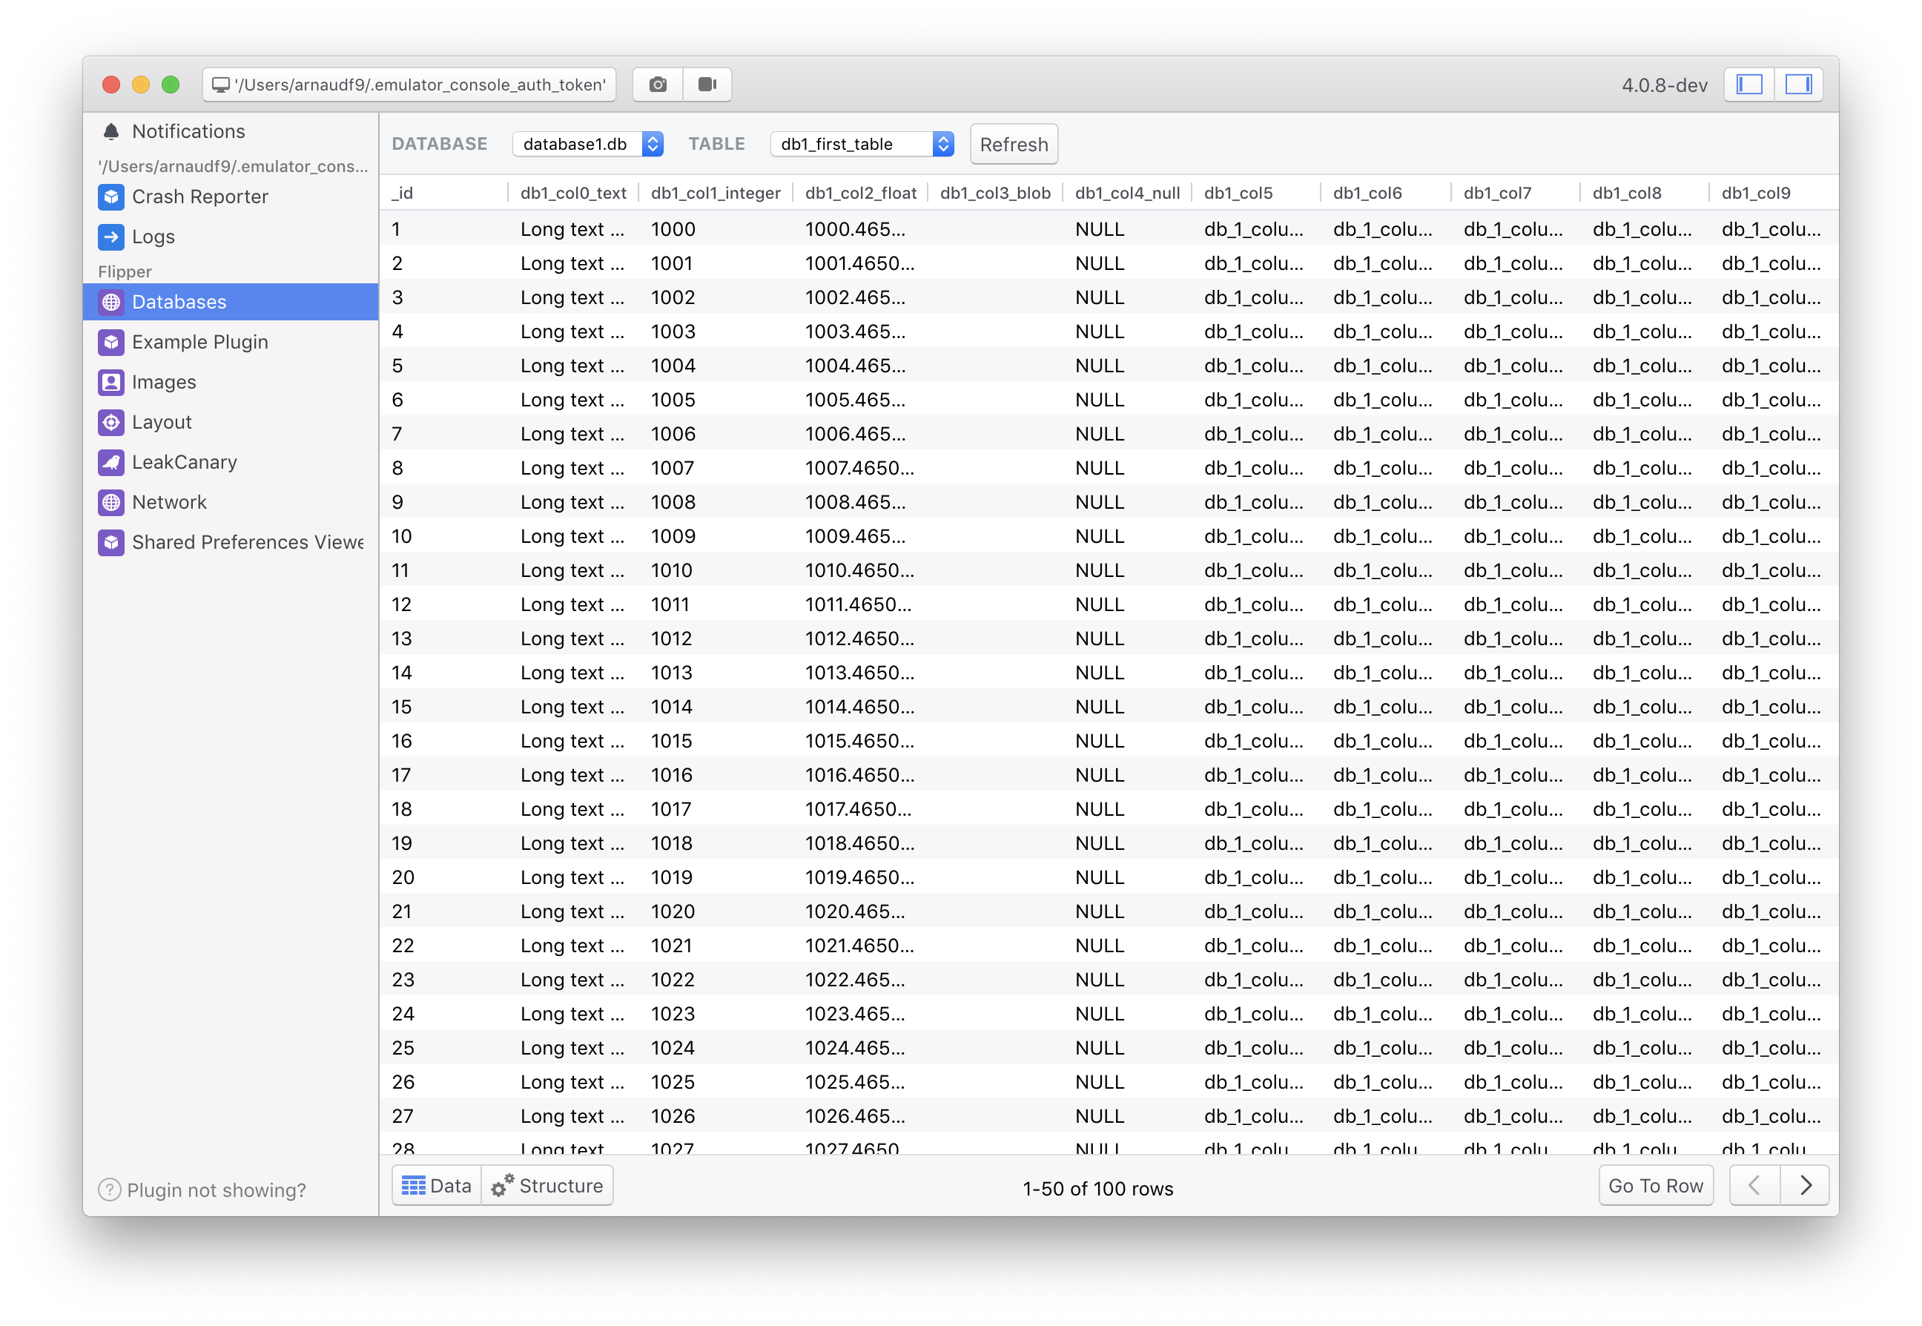Select the Layout inspector plugin
This screenshot has height=1326, width=1922.
(x=161, y=422)
